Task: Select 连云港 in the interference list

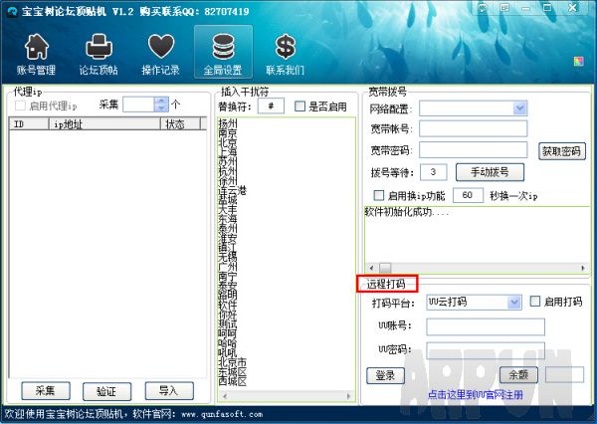Action: click(232, 190)
